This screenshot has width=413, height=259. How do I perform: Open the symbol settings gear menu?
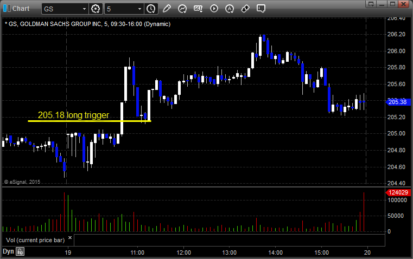coord(96,9)
